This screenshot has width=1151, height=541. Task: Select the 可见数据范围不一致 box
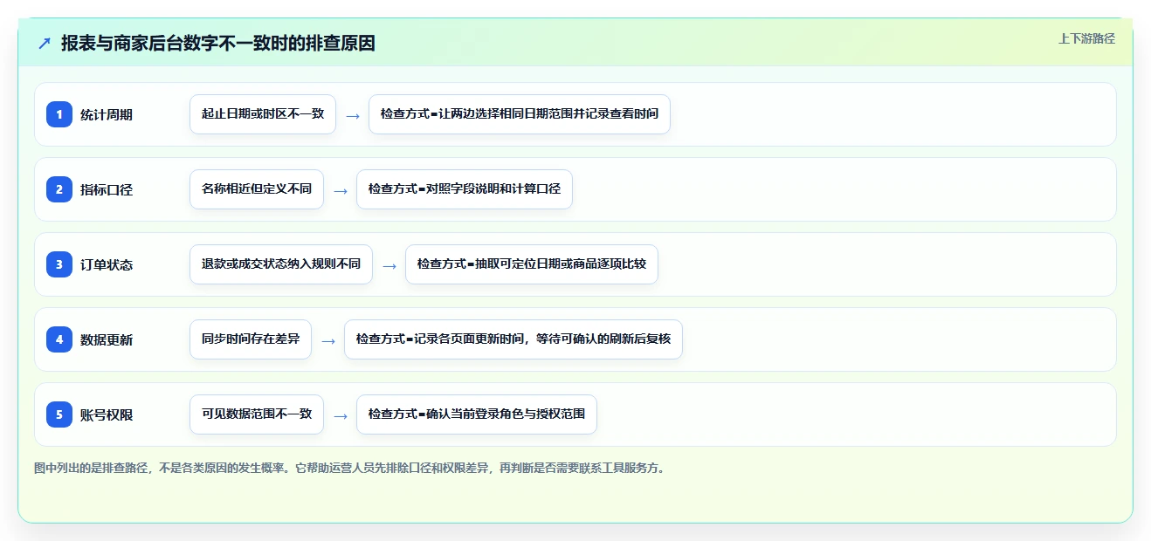257,414
